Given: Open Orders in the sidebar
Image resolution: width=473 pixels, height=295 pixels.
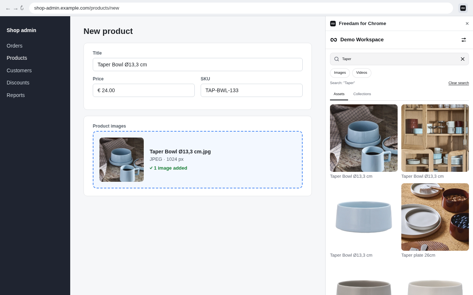Looking at the screenshot, I should [14, 46].
